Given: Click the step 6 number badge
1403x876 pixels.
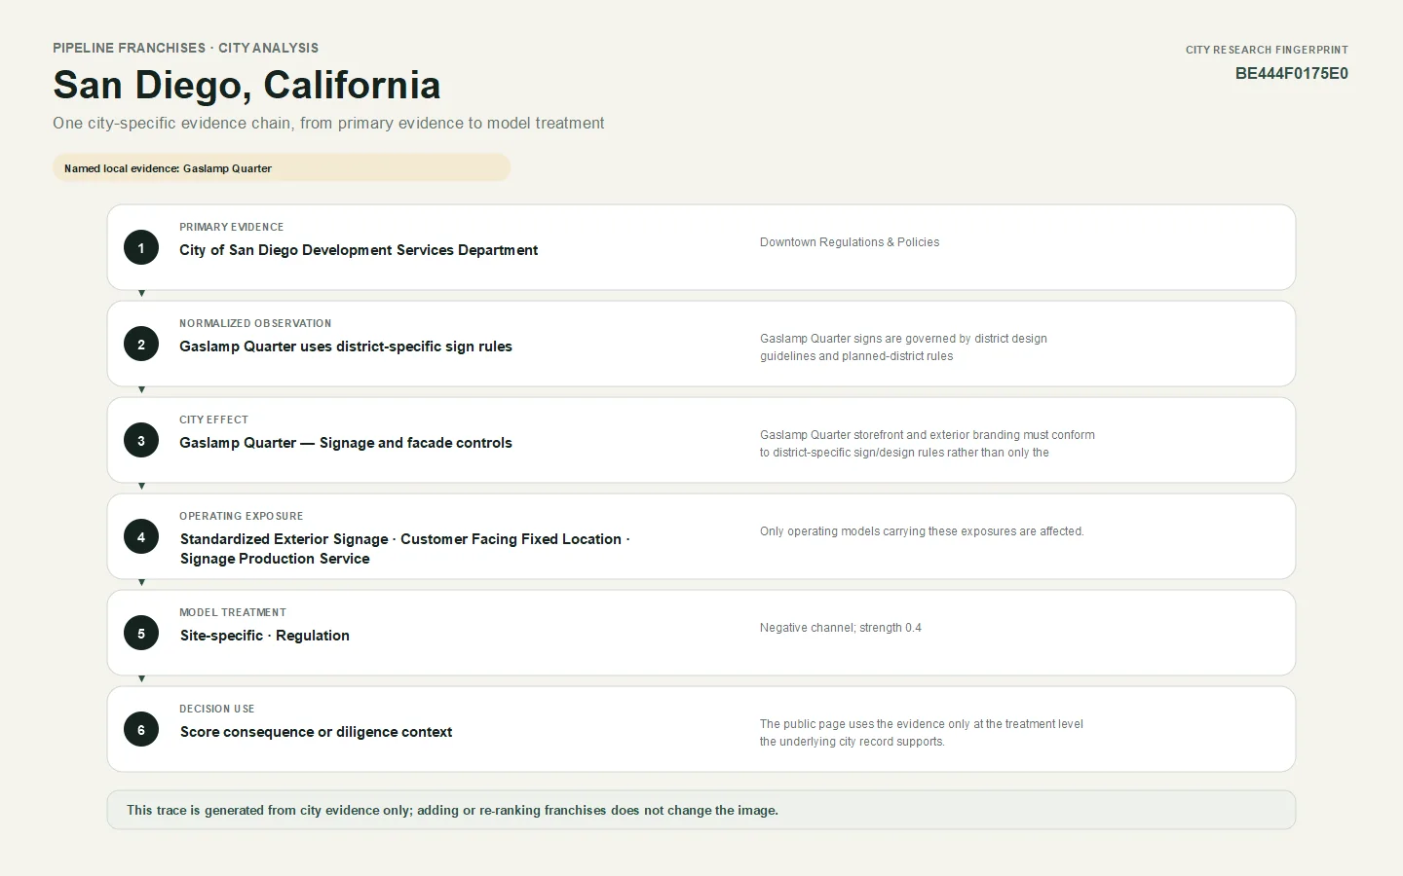Looking at the screenshot, I should pyautogui.click(x=141, y=729).
